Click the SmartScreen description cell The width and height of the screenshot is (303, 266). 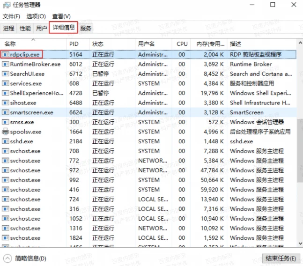(247, 112)
